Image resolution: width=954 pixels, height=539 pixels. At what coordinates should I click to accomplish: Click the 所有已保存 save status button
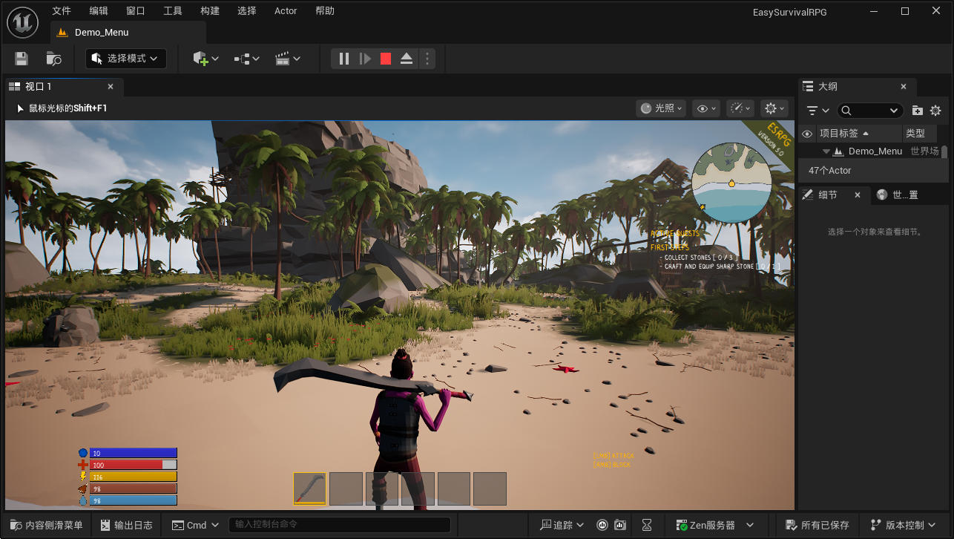point(818,525)
